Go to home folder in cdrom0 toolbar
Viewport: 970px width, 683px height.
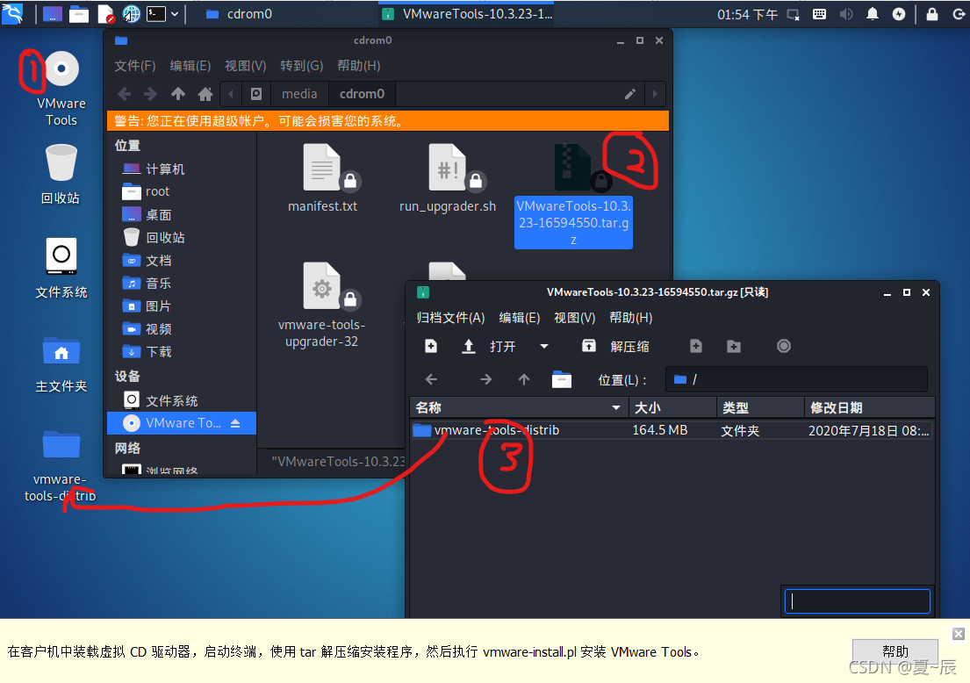[x=205, y=94]
